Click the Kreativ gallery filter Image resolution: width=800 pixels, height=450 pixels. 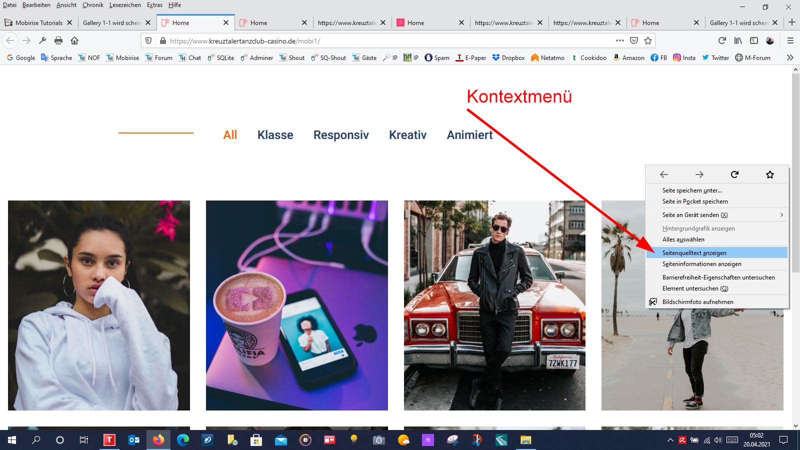point(407,135)
